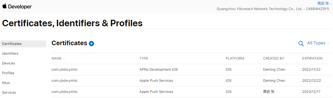Click the PLATFORM column header

pos(235,58)
